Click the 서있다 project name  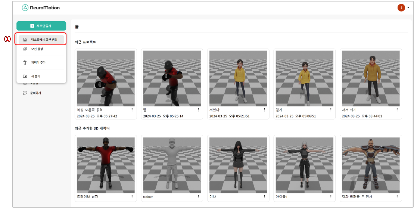214,110
